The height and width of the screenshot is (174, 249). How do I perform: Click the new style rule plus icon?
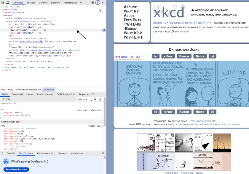90,99
